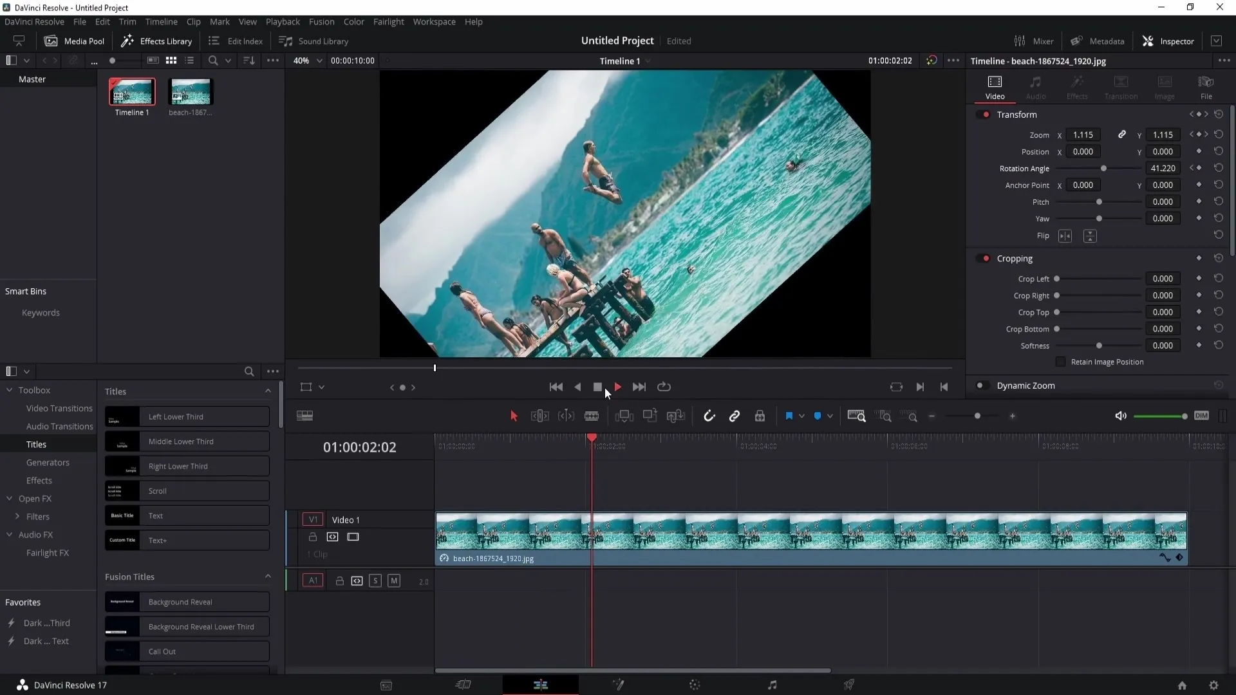Select Generators in the Toolbox
1236x695 pixels.
48,462
